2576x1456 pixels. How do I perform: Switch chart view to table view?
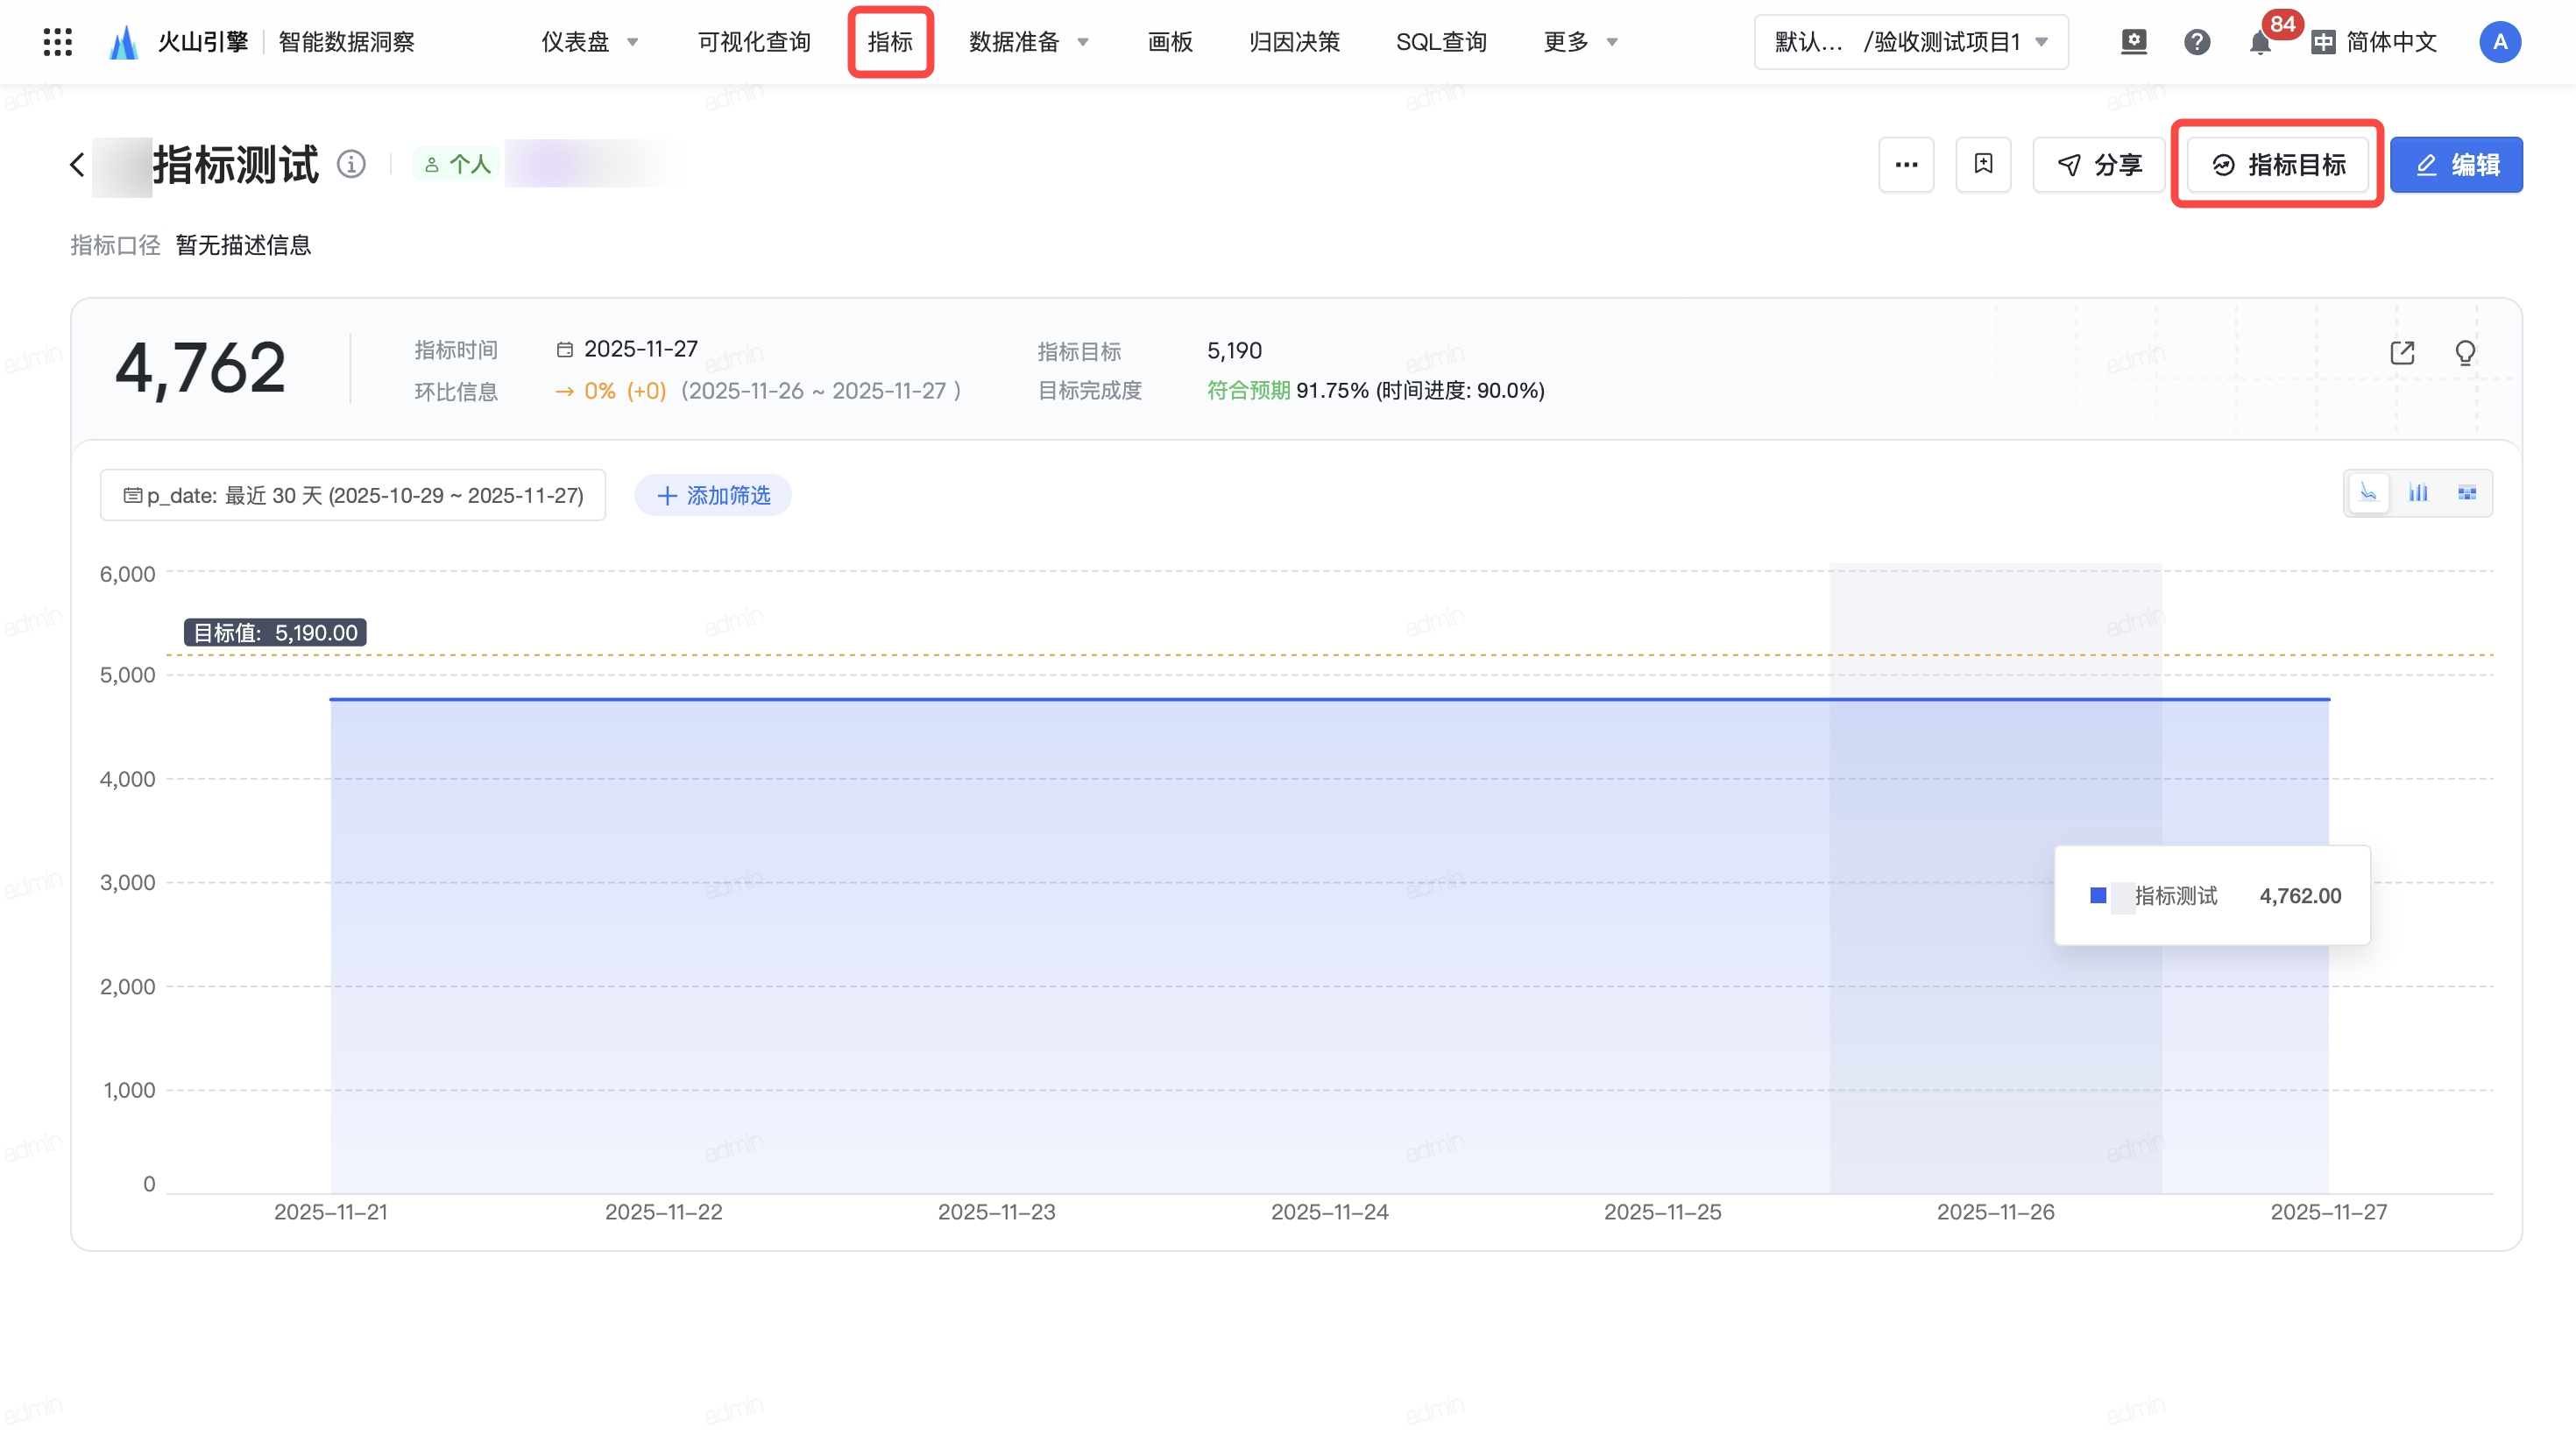click(x=2467, y=493)
